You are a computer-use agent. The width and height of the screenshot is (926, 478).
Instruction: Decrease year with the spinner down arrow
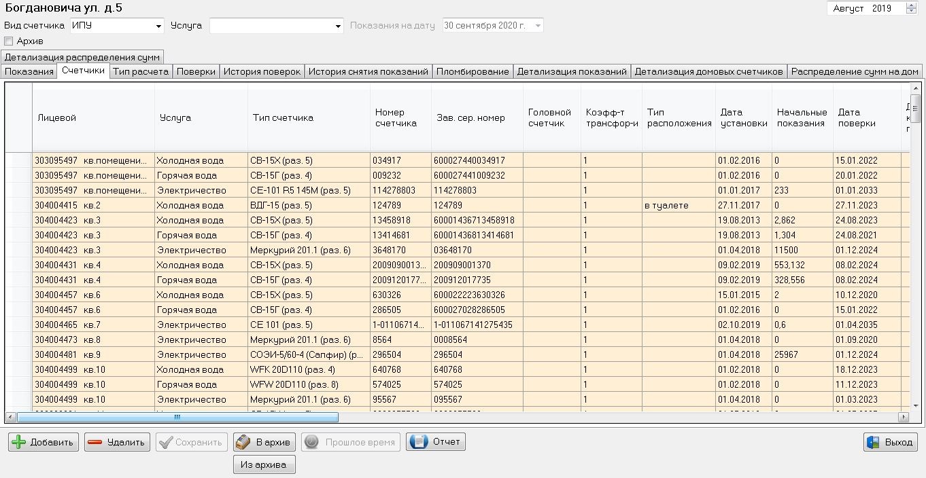coord(911,12)
